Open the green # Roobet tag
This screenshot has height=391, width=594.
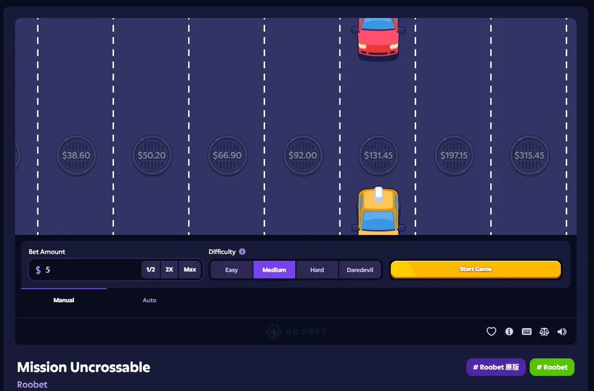(552, 367)
